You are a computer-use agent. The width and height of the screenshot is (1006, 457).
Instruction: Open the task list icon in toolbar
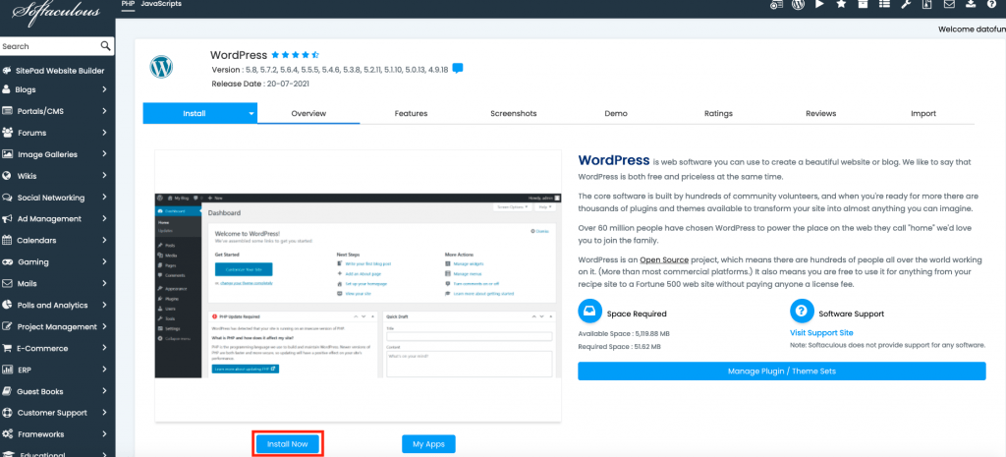(884, 4)
